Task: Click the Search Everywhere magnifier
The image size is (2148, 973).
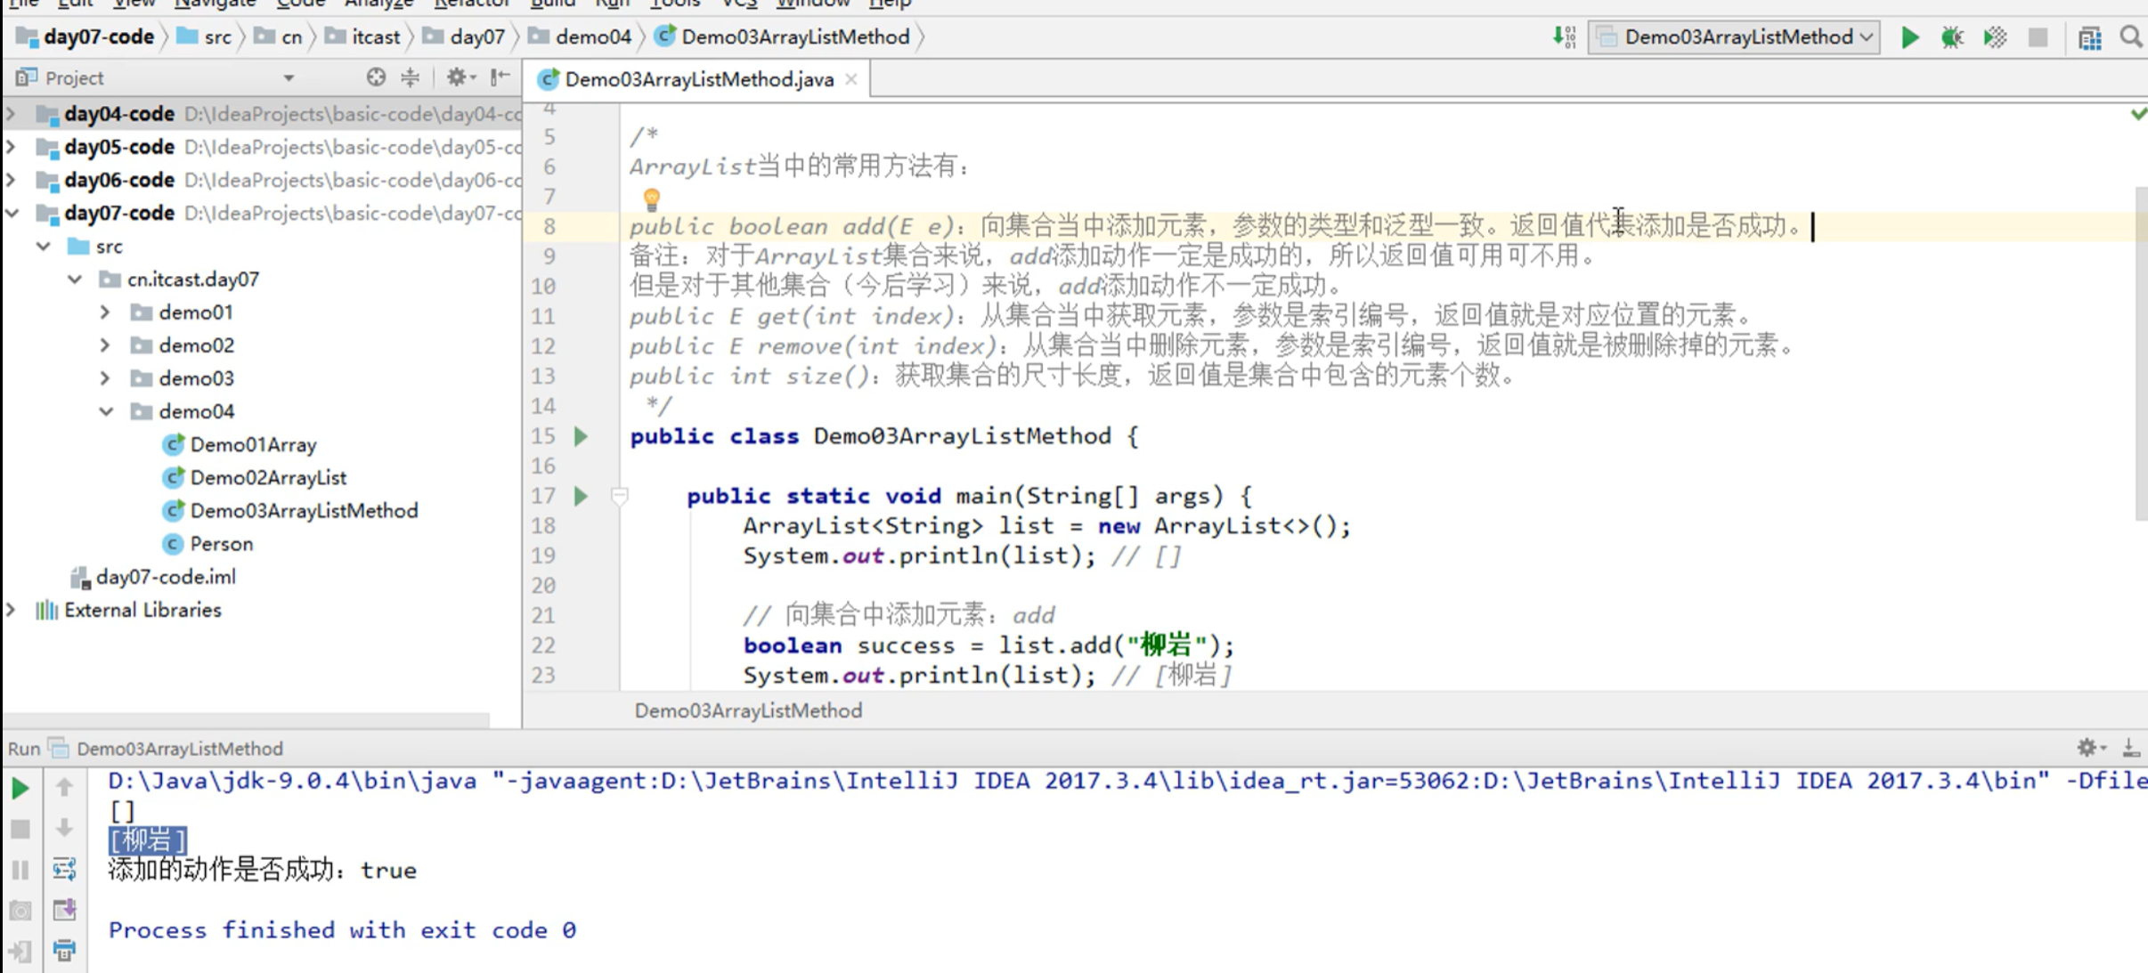Action: tap(2131, 37)
